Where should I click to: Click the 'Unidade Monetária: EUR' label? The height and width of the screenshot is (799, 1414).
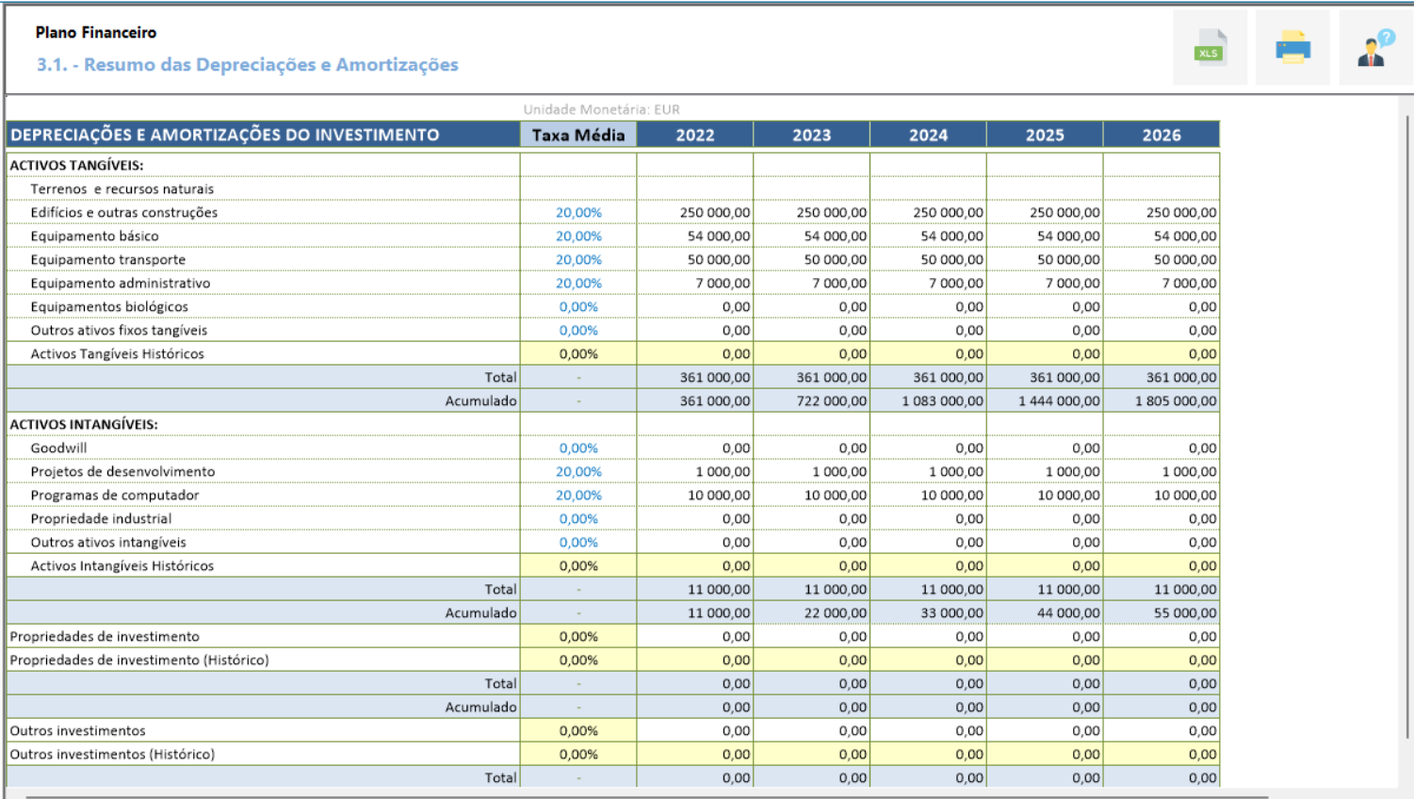pos(601,109)
